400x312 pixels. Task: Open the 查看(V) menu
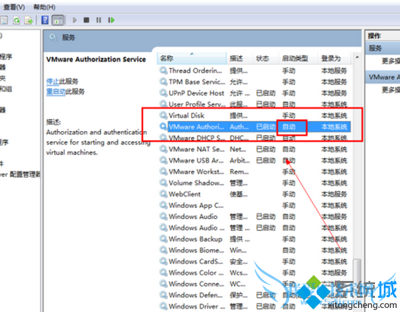pyautogui.click(x=14, y=7)
